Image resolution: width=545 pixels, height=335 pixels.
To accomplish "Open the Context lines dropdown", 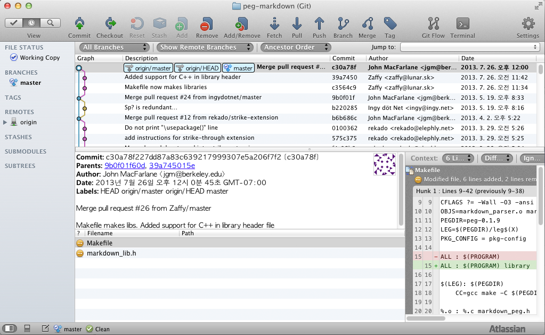I will click(x=458, y=158).
